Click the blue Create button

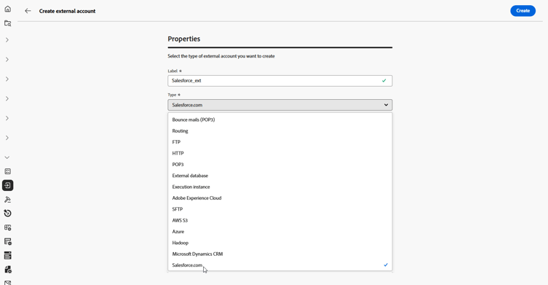coord(523,11)
